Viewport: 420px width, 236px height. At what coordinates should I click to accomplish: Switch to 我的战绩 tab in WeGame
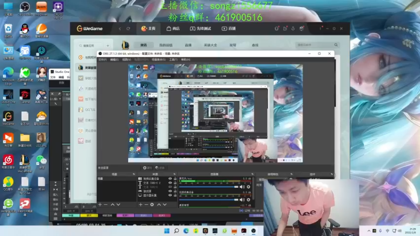click(166, 45)
